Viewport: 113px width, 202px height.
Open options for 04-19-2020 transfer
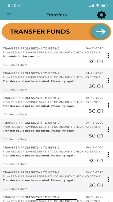tap(108, 105)
